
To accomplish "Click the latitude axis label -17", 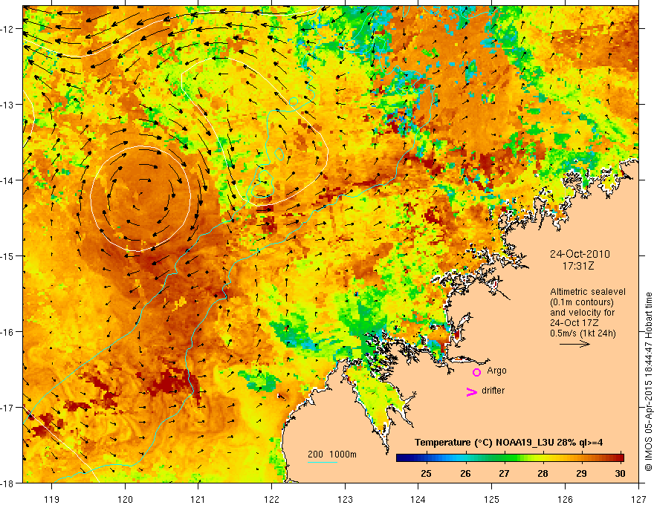I will (7, 407).
